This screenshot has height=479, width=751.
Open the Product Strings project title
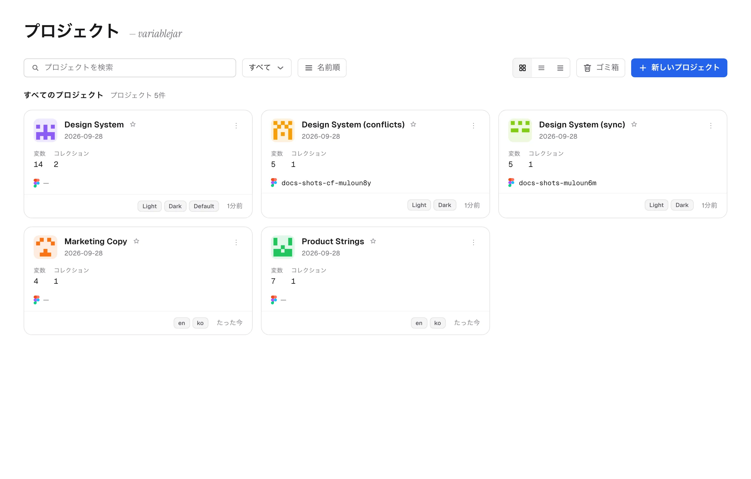[x=333, y=241]
